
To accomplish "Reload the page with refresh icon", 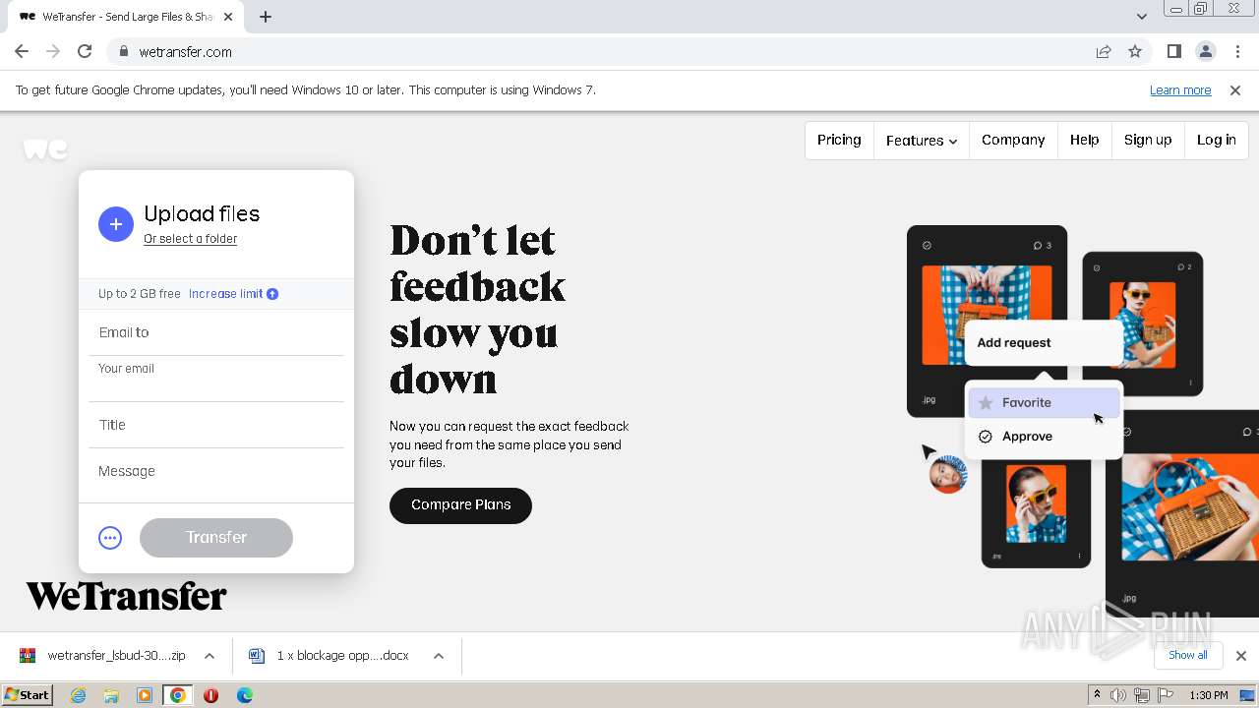I will (x=85, y=51).
